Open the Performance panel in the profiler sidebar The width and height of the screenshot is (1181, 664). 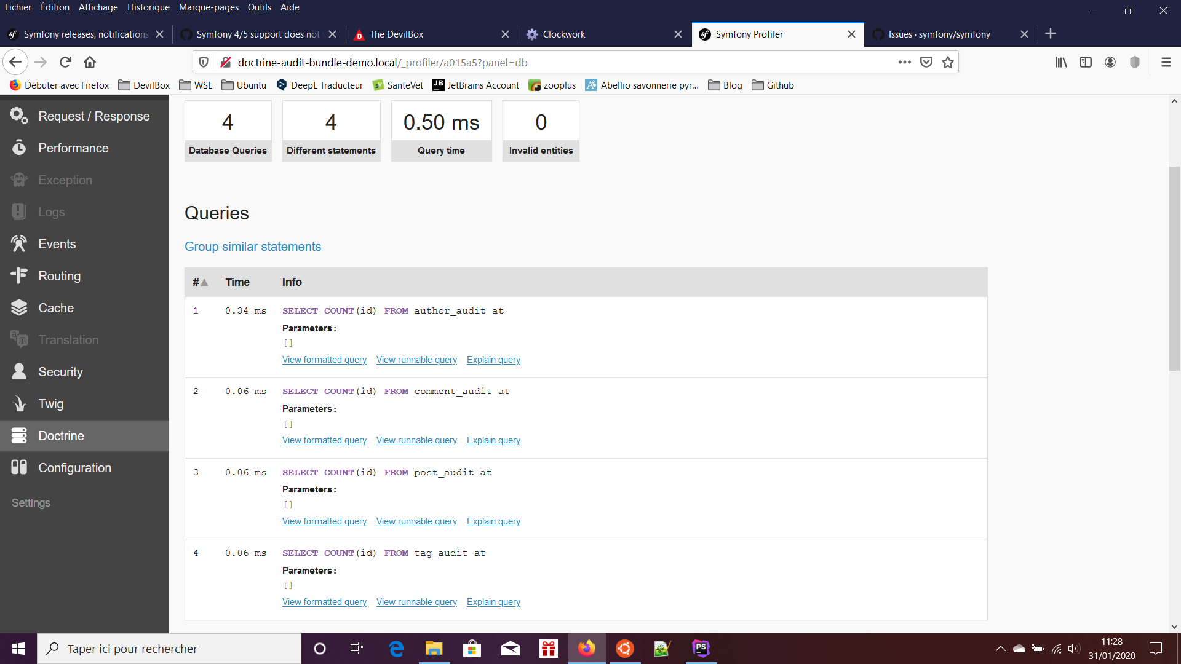pos(72,148)
